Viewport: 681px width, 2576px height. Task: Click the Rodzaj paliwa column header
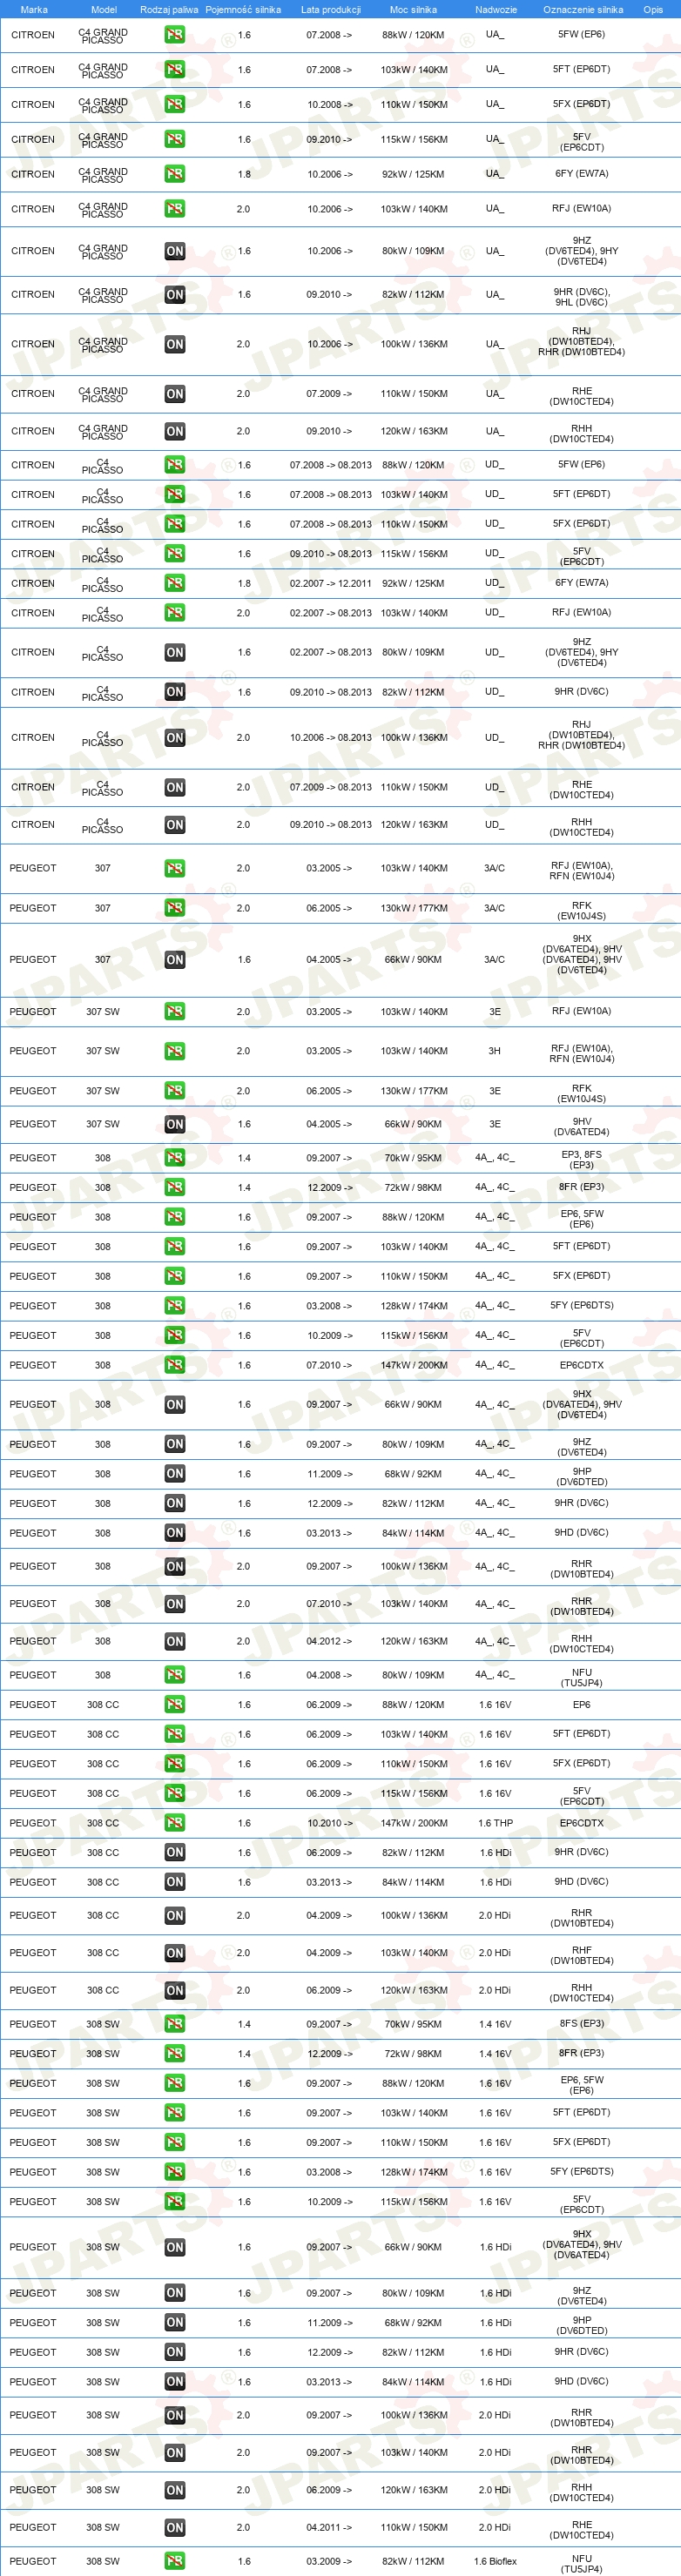(169, 10)
